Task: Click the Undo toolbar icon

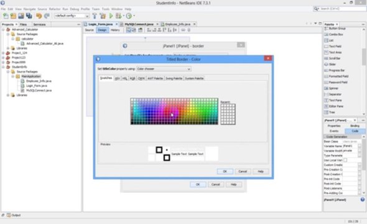Action: (39, 16)
